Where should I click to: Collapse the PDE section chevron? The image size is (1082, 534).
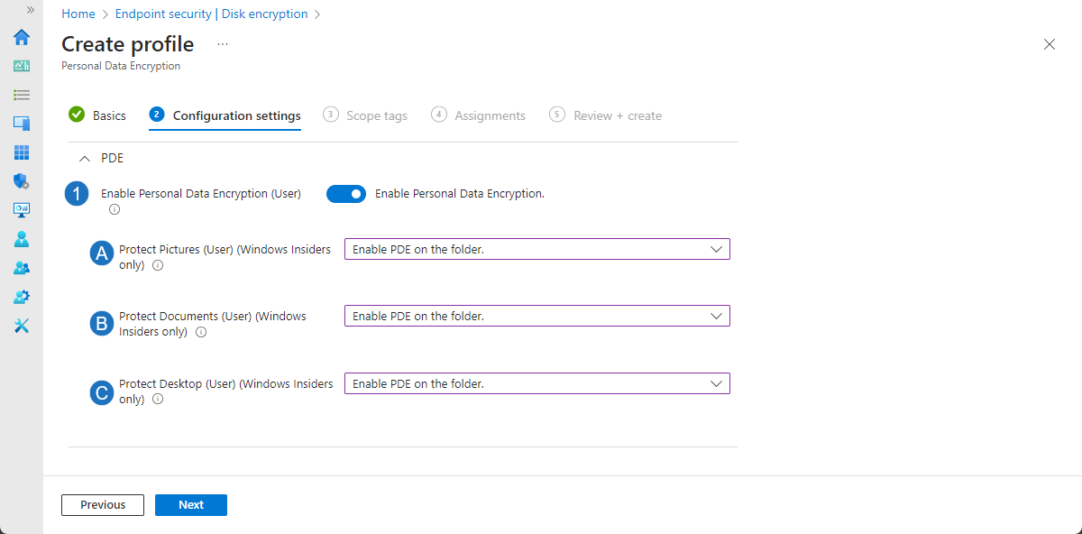[x=85, y=159]
